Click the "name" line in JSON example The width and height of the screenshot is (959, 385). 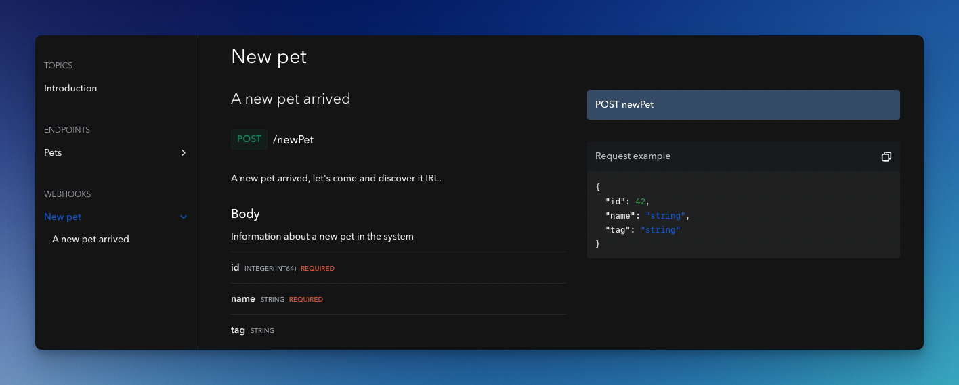647,216
